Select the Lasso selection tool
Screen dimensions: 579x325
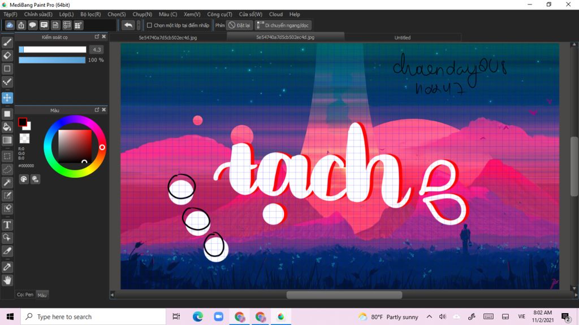[x=7, y=169]
